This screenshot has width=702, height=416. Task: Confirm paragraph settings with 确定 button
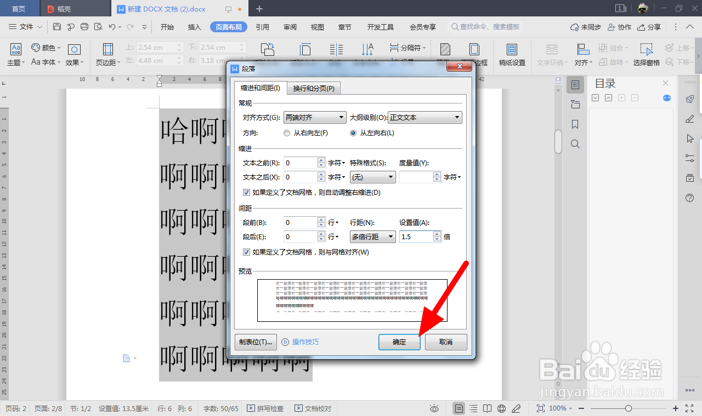point(399,342)
